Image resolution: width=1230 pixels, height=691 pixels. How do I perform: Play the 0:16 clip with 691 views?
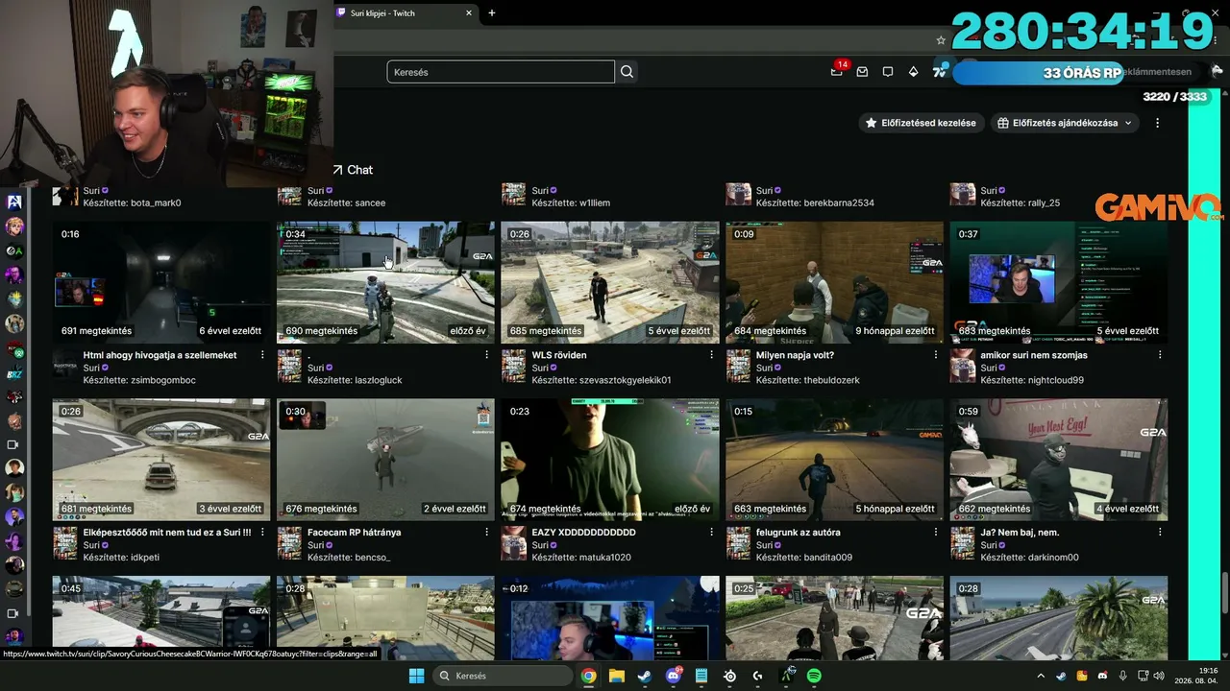(161, 282)
